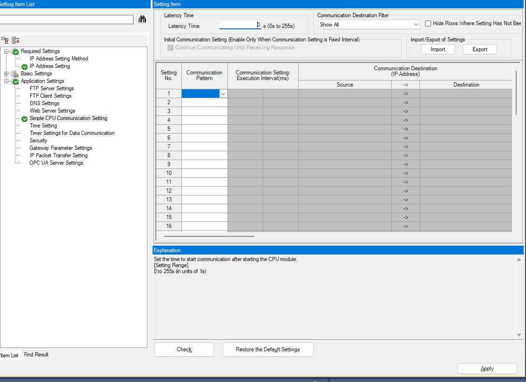Screen dimensions: 526x382
Task: Click the Apply button
Action: 487,369
